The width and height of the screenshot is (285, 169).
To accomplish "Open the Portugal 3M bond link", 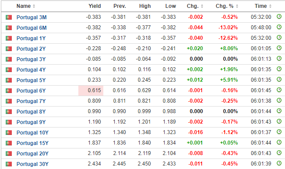I will (x=32, y=17).
